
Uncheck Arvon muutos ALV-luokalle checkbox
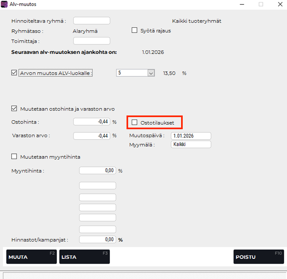click(14, 73)
